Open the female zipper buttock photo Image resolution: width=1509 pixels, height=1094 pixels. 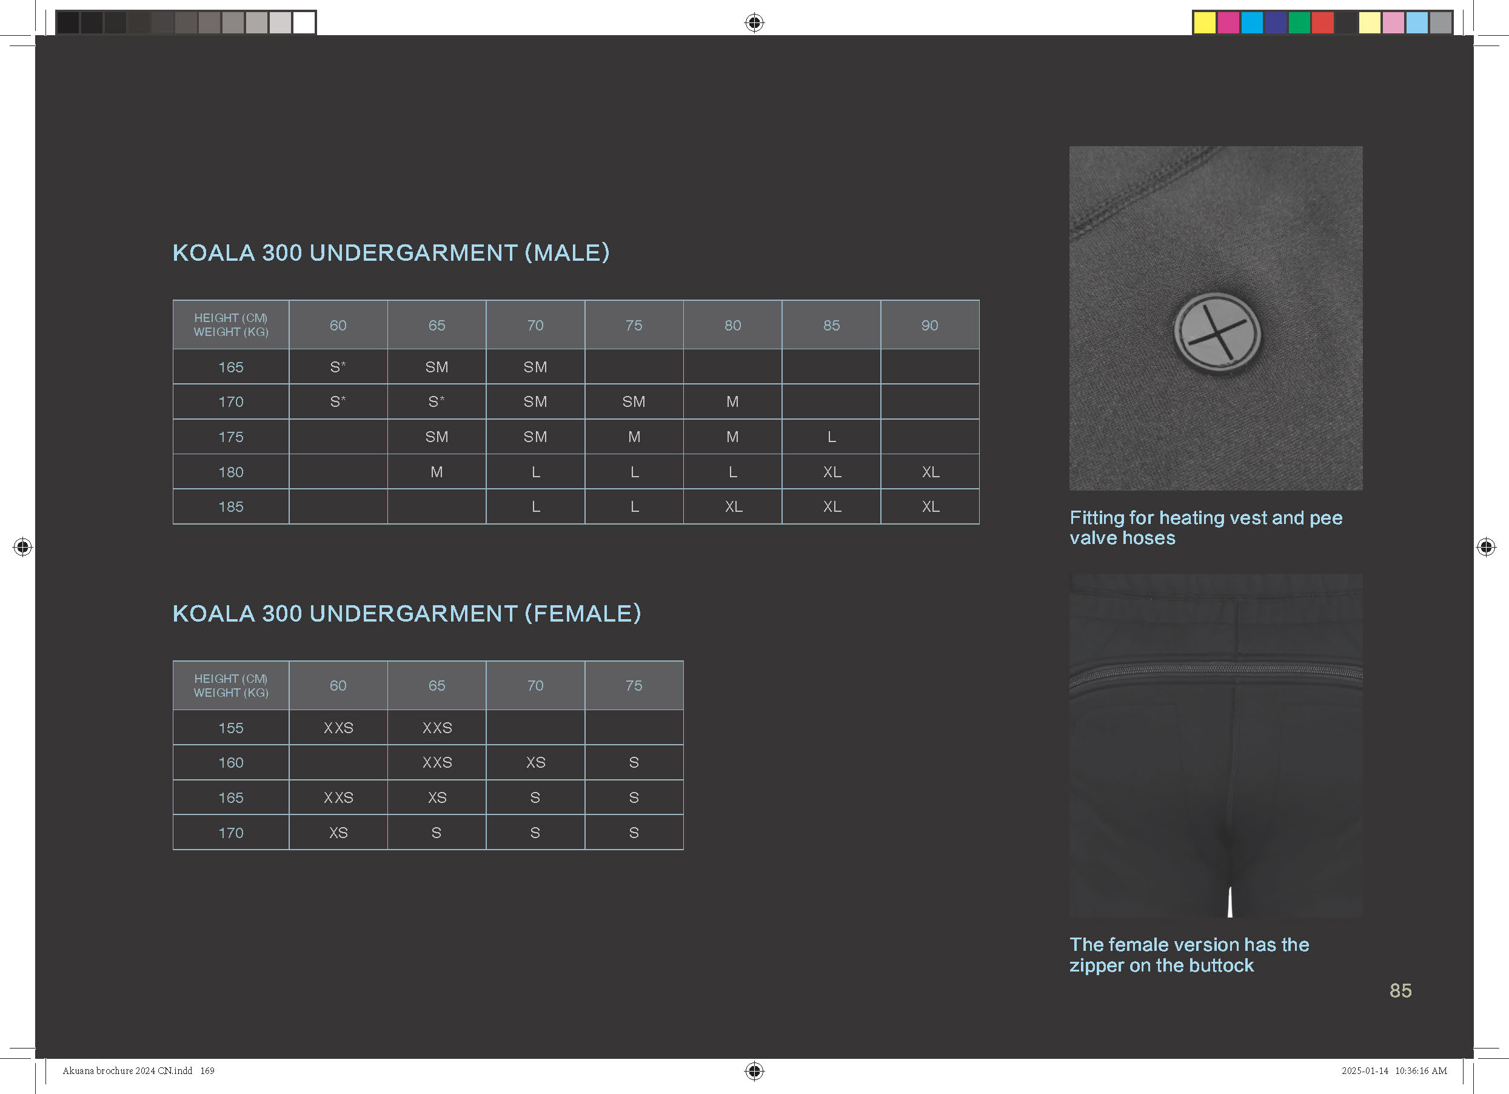click(1216, 745)
